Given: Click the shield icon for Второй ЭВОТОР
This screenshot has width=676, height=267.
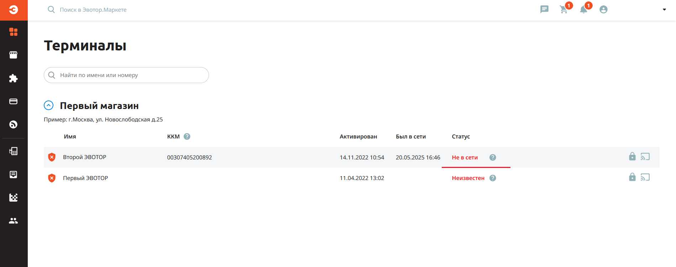Looking at the screenshot, I should pyautogui.click(x=52, y=157).
